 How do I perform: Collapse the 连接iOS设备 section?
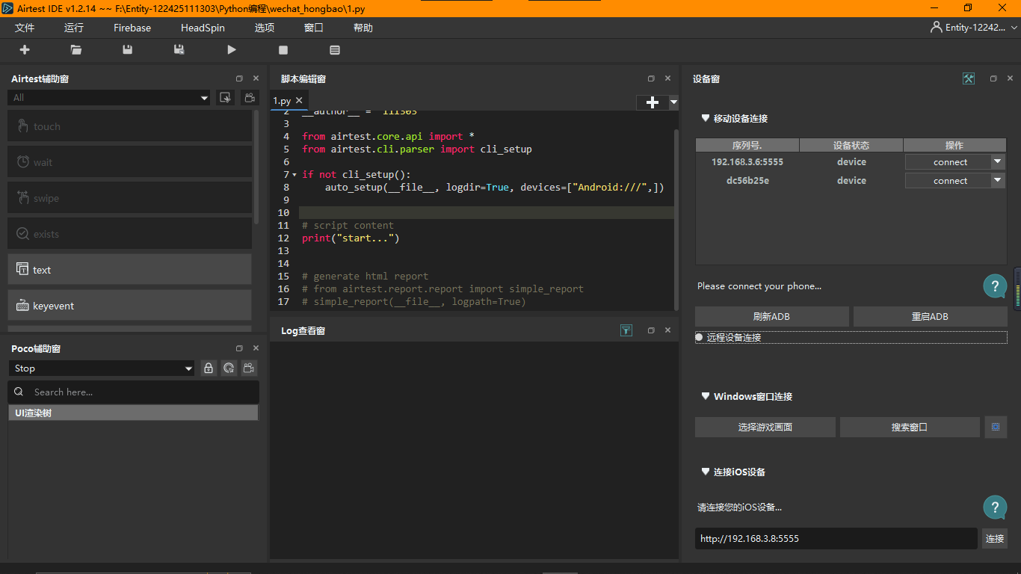pos(706,472)
